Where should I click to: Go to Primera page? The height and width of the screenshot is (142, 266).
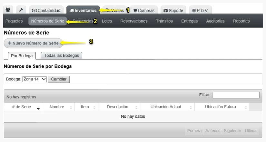coord(194,131)
